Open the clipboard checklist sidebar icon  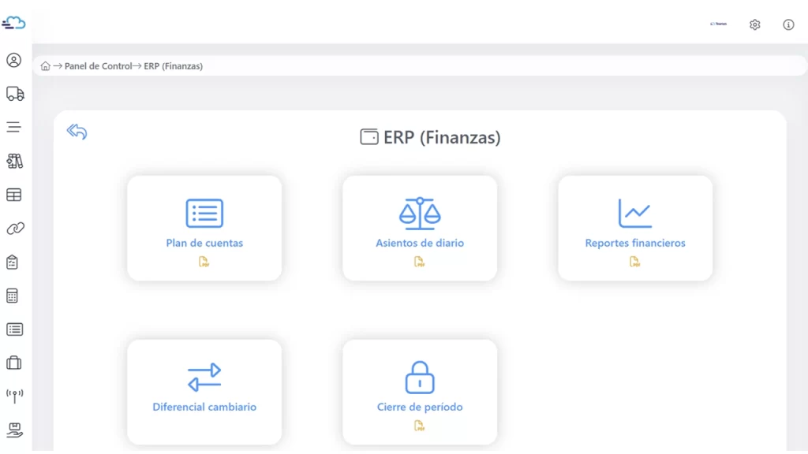(13, 262)
